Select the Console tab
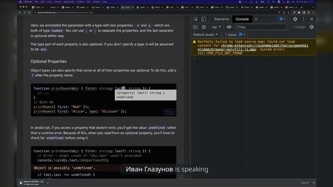This screenshot has height=187, width=333. pos(242,19)
